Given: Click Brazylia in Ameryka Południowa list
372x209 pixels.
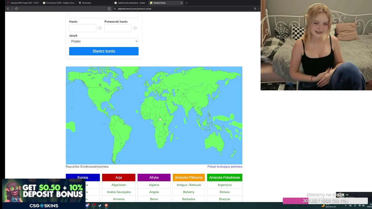Looking at the screenshot, I should (x=225, y=199).
